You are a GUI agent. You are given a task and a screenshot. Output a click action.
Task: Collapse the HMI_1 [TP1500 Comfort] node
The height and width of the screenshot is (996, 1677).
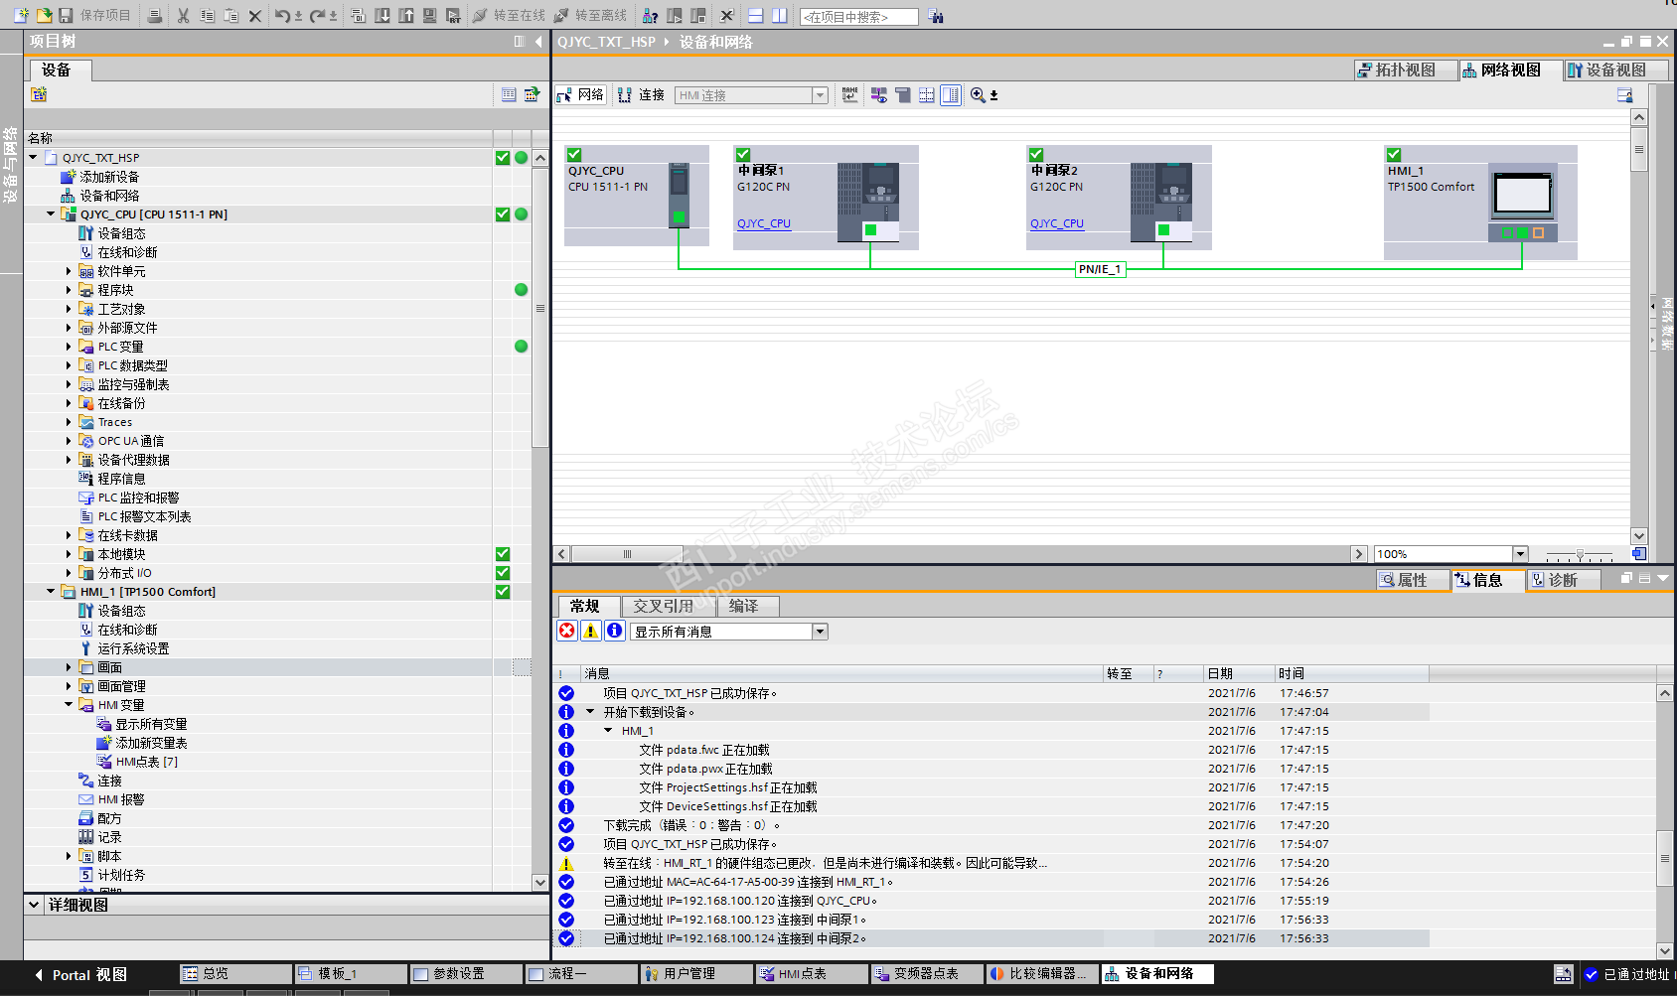tap(51, 592)
